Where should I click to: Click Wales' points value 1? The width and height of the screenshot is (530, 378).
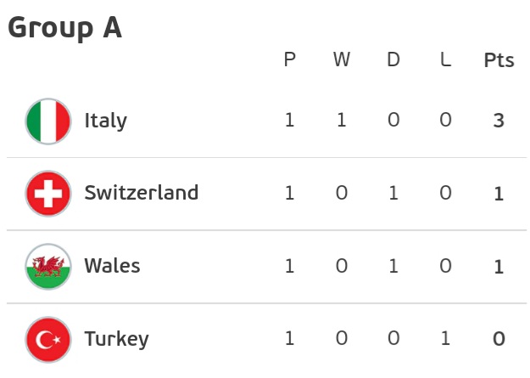499,267
